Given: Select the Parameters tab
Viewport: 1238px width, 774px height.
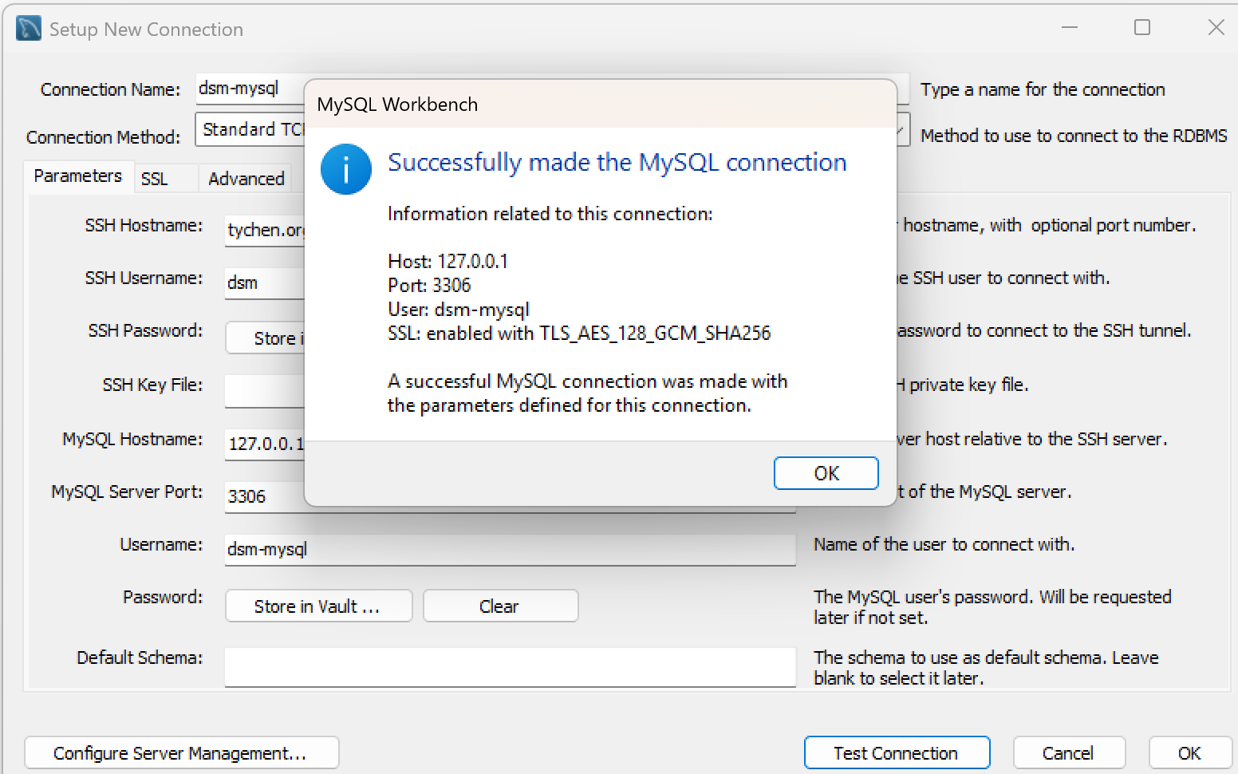Looking at the screenshot, I should [x=77, y=176].
